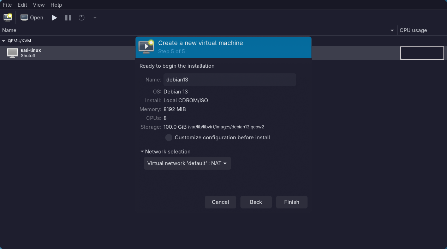Click the Shut down power icon

[x=82, y=17]
